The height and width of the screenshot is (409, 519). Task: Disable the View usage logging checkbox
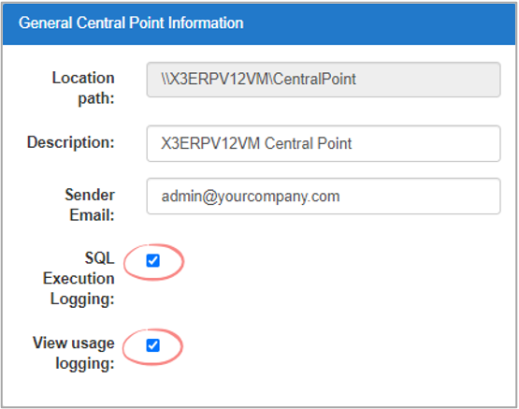tap(153, 345)
